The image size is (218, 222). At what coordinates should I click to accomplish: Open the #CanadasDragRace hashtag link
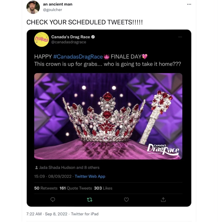78,57
